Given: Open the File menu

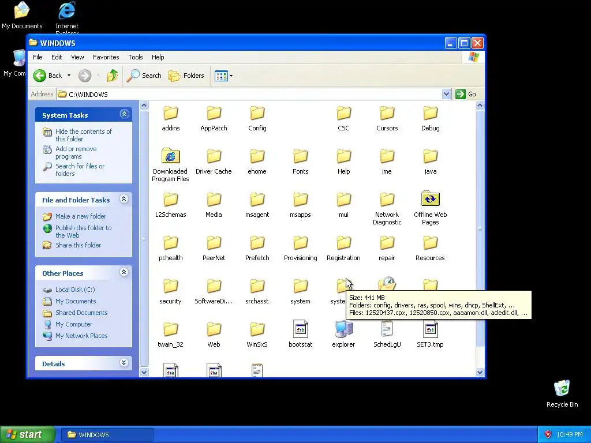Looking at the screenshot, I should [38, 57].
